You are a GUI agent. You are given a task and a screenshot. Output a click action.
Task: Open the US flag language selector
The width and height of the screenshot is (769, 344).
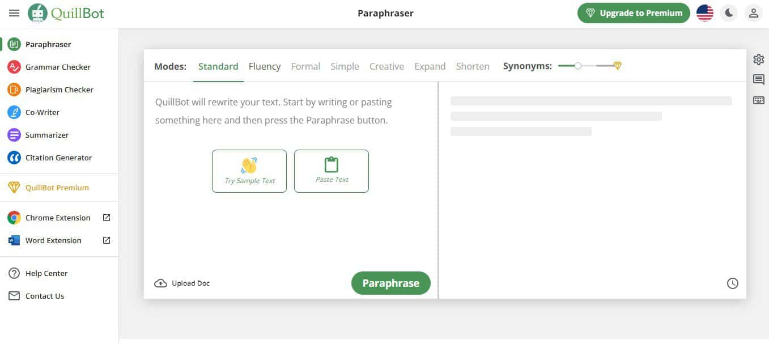(704, 13)
